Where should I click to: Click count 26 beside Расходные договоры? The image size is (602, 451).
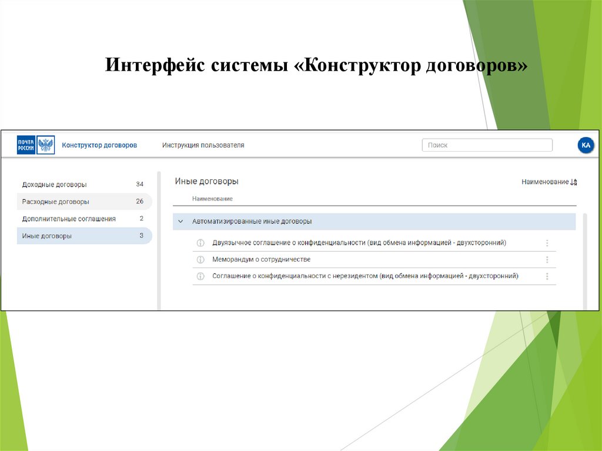[x=140, y=201]
